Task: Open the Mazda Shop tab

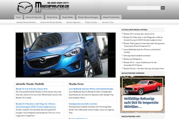Action: click(52, 17)
